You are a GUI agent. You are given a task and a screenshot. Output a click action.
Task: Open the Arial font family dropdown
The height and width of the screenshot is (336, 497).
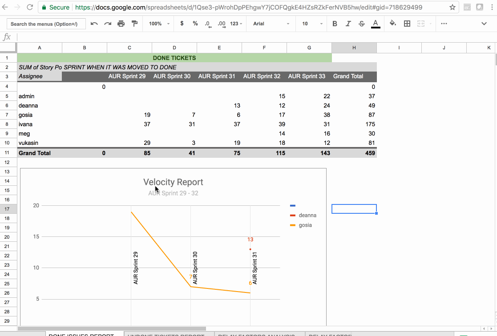271,23
